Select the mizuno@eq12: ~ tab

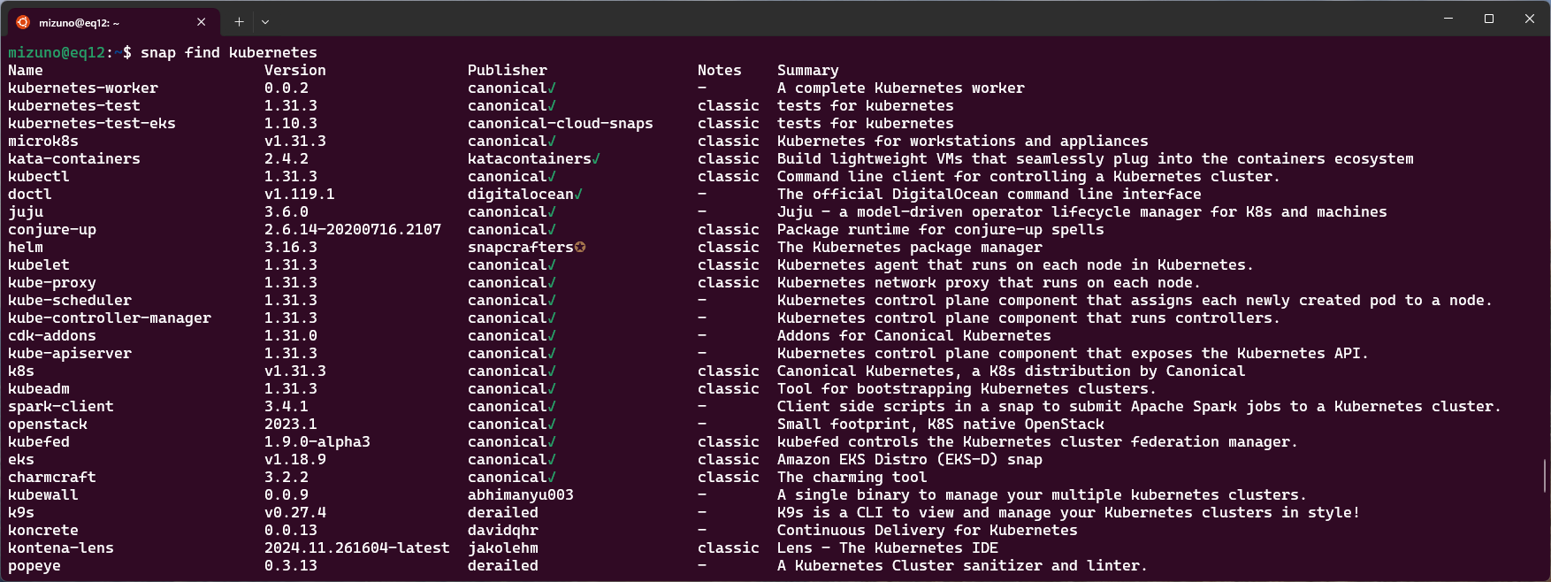tap(112, 22)
